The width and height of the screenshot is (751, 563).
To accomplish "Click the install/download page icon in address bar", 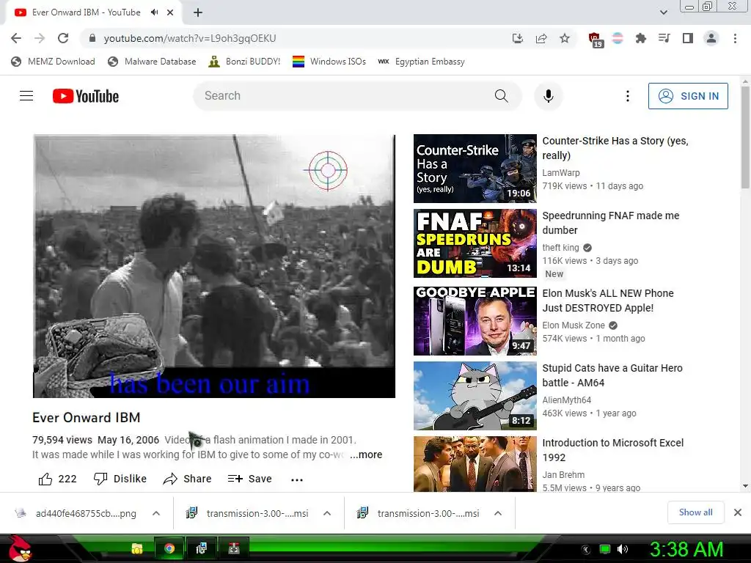I will click(517, 38).
